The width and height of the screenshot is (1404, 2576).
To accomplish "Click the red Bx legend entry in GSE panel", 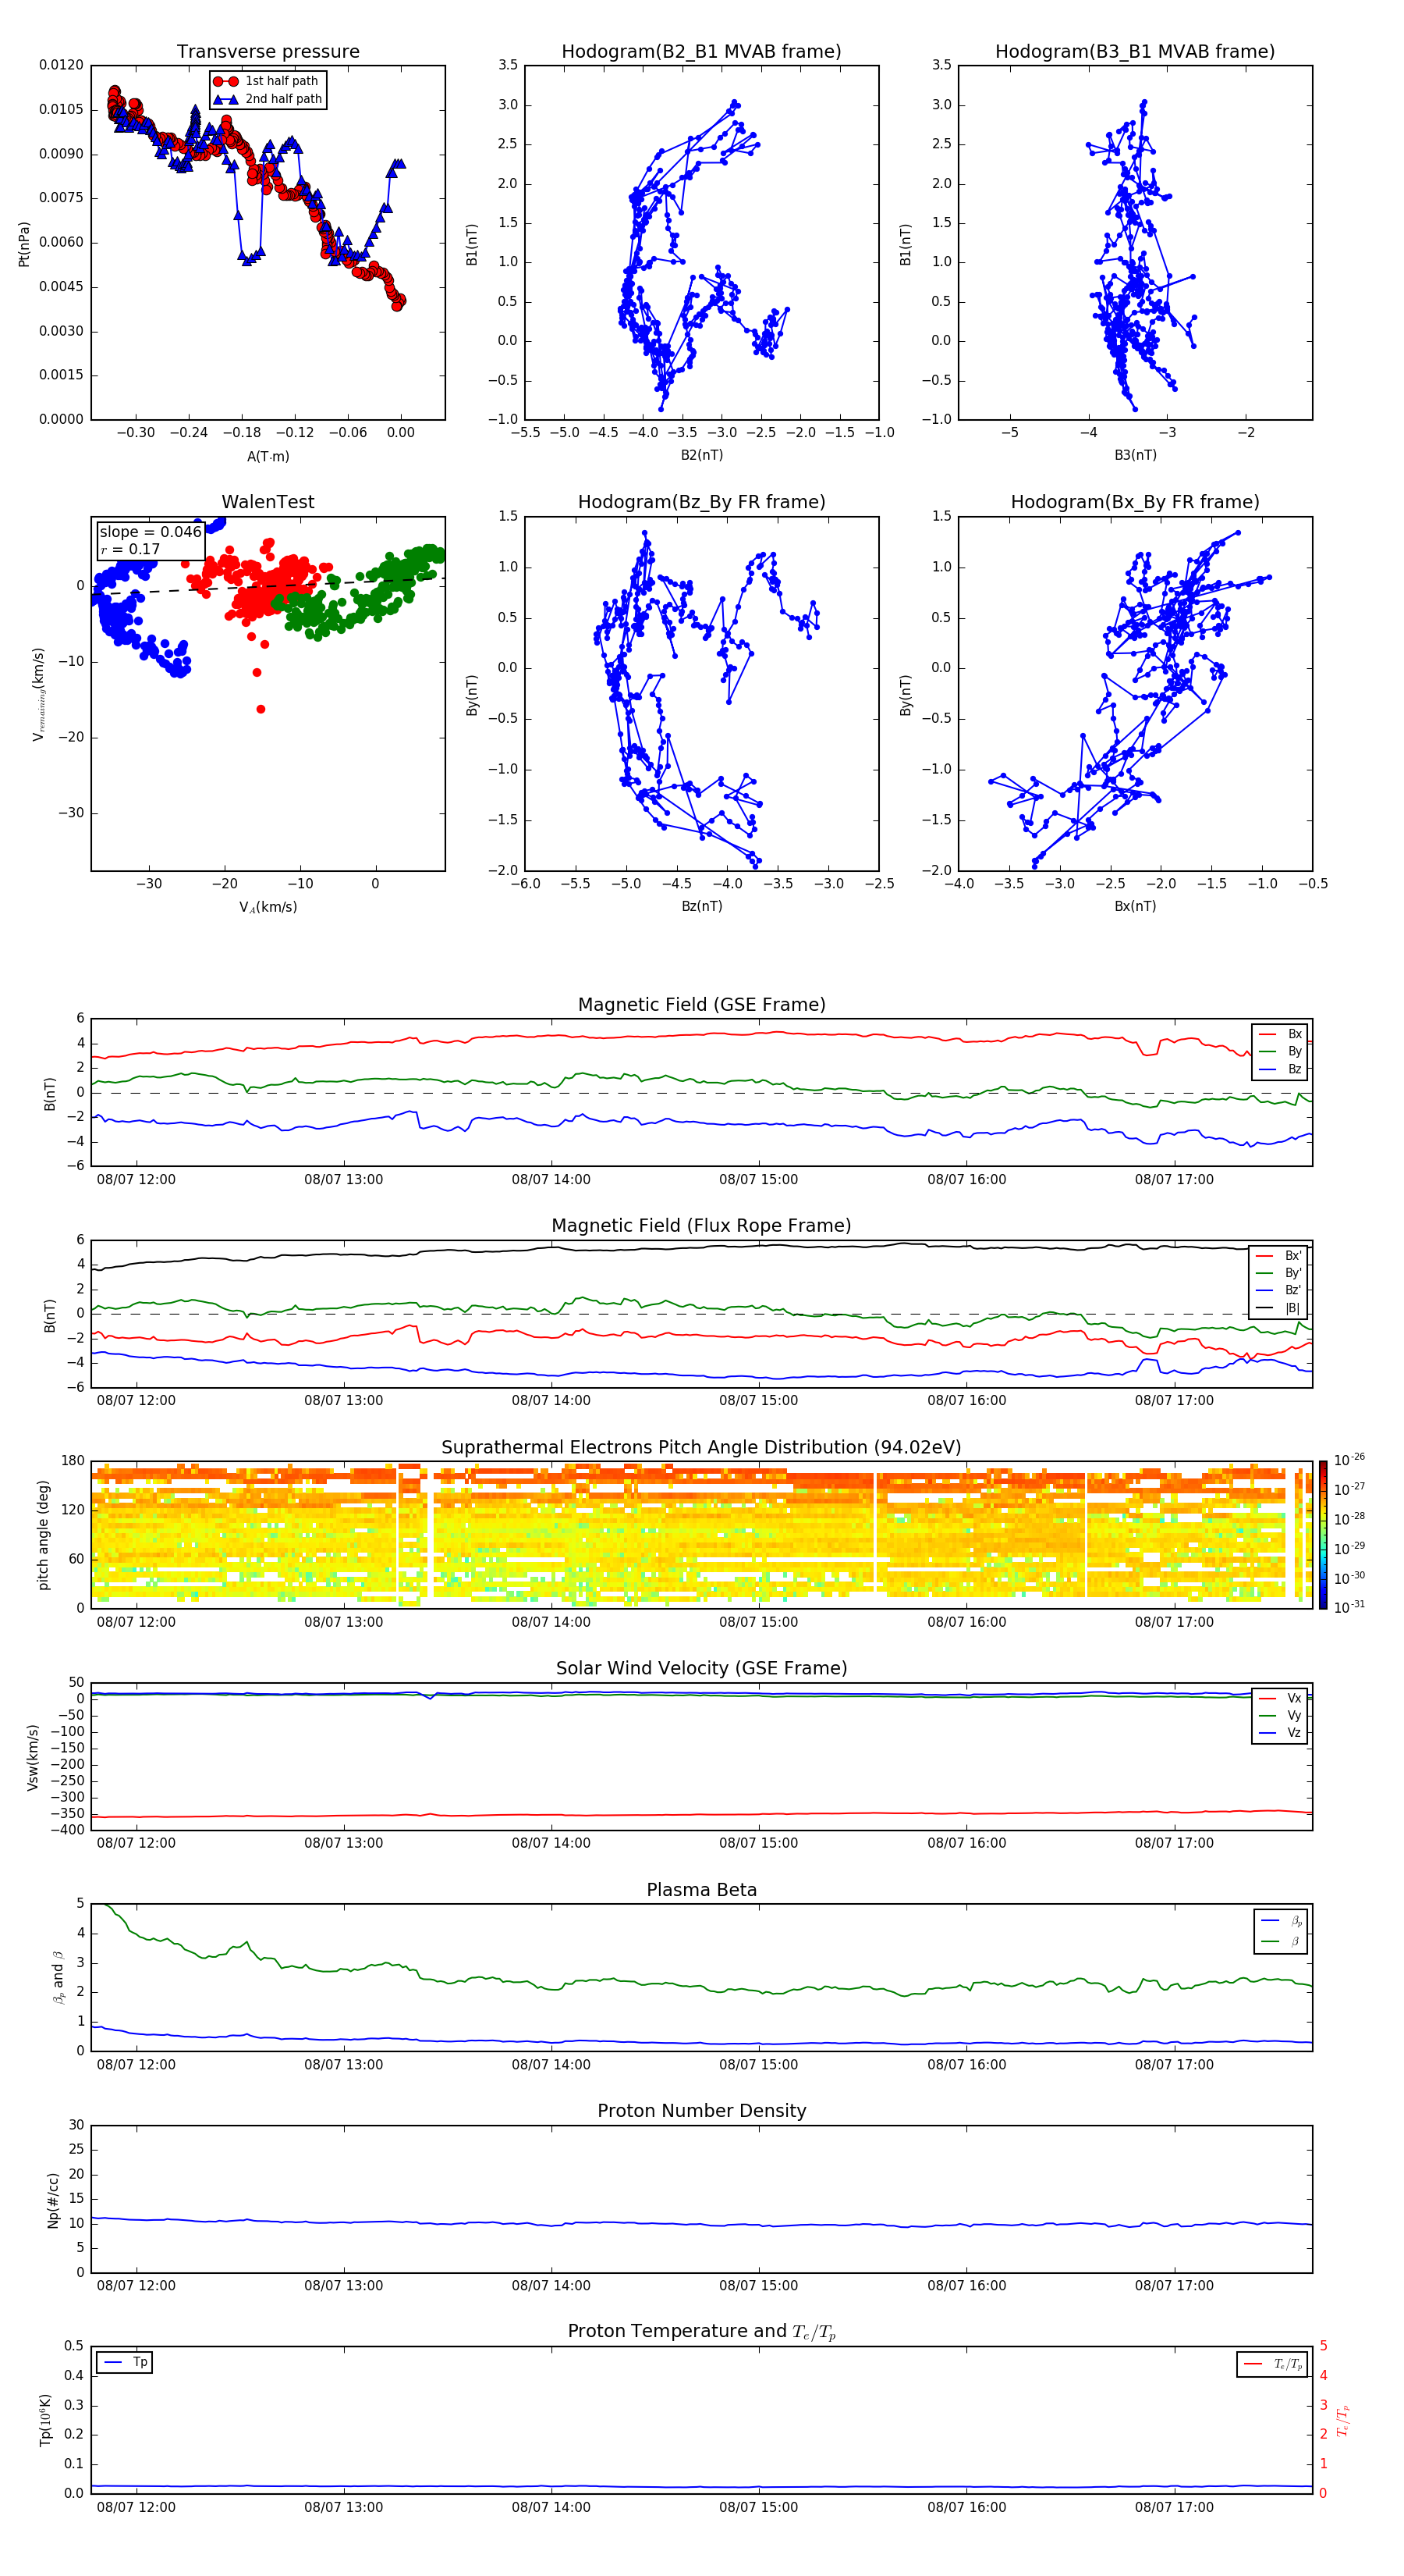I will point(1281,1034).
